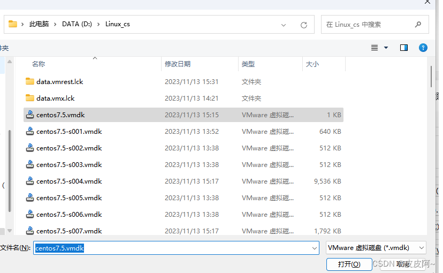Click the 文件名 input field
Viewport: 443px width, 273px height.
coord(176,248)
